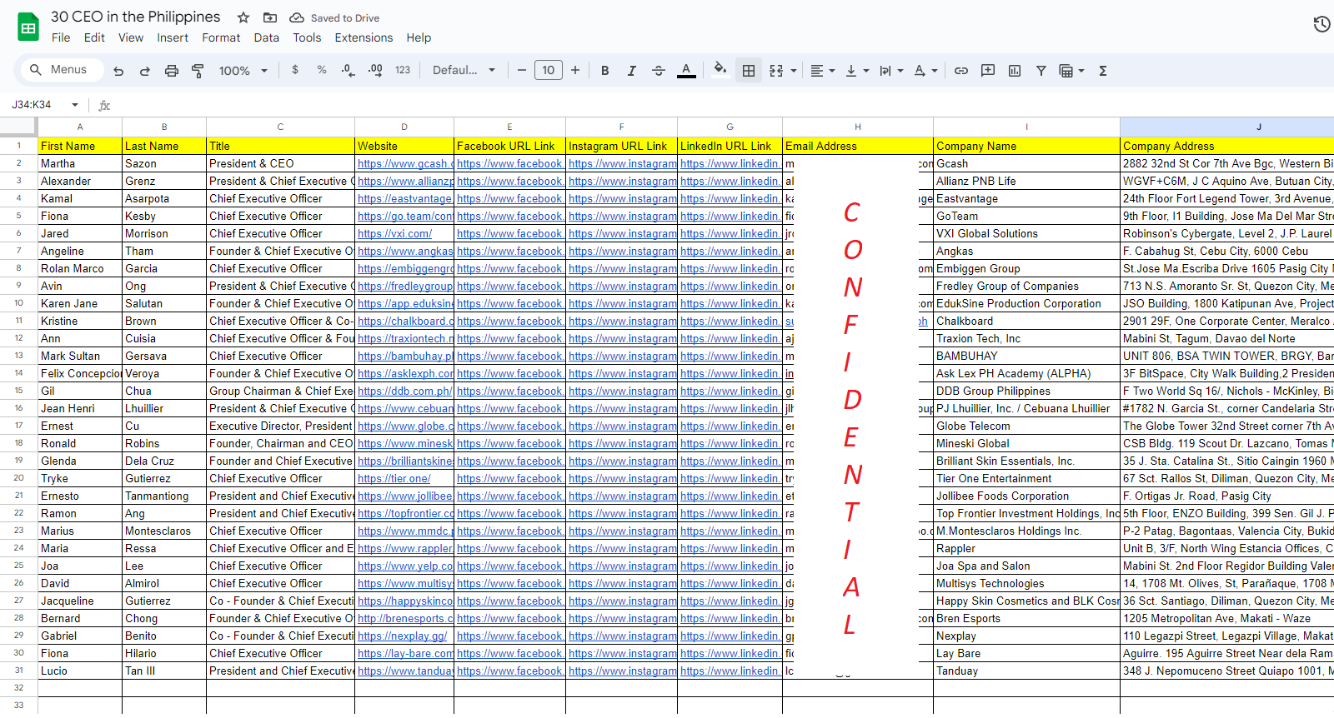This screenshot has width=1334, height=718.
Task: Open the font family dropdown
Action: click(464, 71)
